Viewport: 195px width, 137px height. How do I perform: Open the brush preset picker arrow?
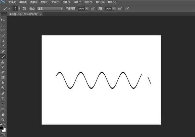pos(19,8)
